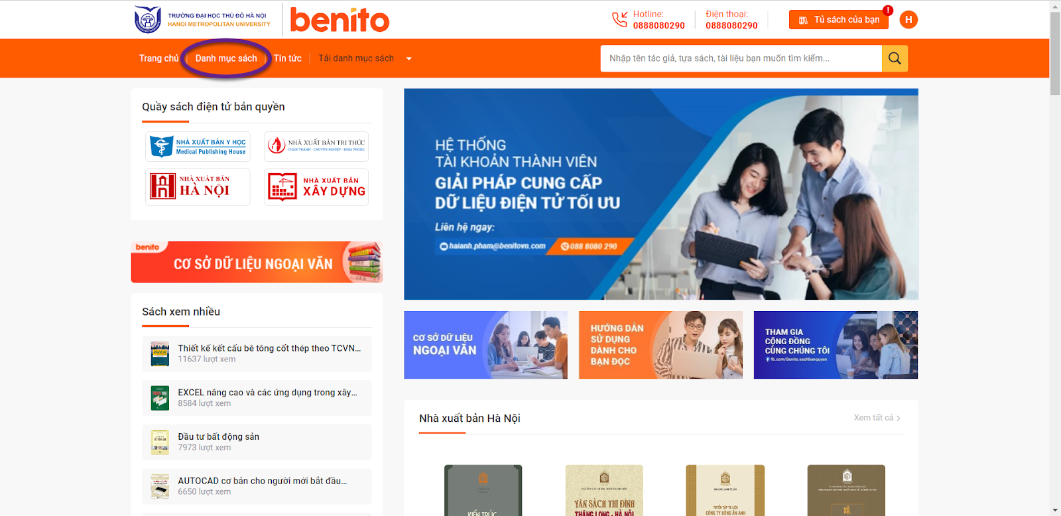Screen dimensions: 1061x516
Task: Go to the Trang chủ menu item
Action: 159,58
